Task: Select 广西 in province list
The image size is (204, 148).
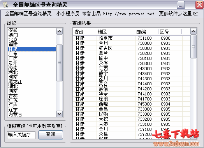Action: pyautogui.click(x=32, y=58)
